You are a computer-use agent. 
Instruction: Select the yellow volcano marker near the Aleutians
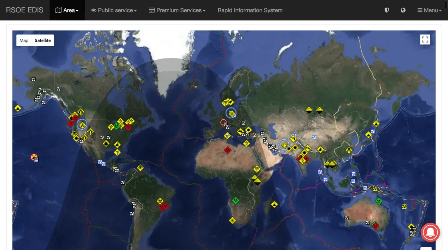(x=18, y=108)
